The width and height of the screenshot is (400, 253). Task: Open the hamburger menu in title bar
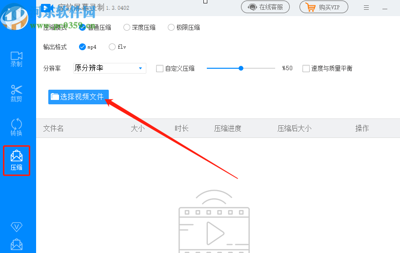366,8
